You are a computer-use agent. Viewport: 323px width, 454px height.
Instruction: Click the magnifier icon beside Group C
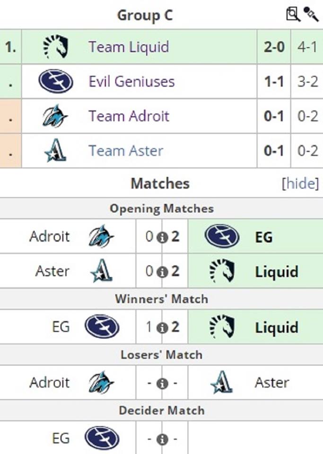[293, 14]
